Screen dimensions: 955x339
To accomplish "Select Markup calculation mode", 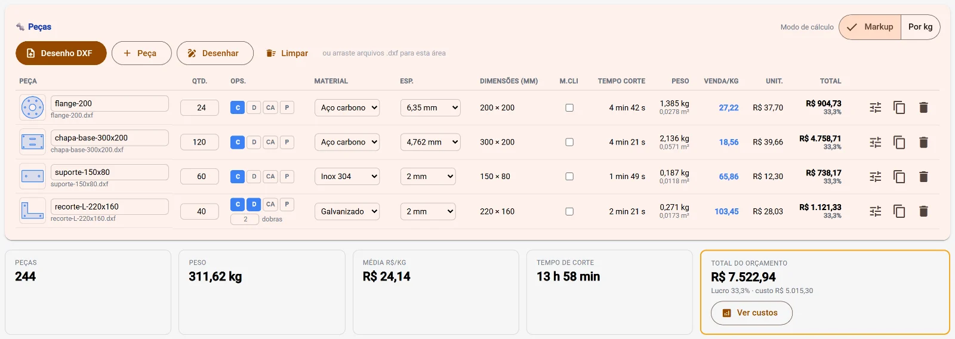I will 870,27.
